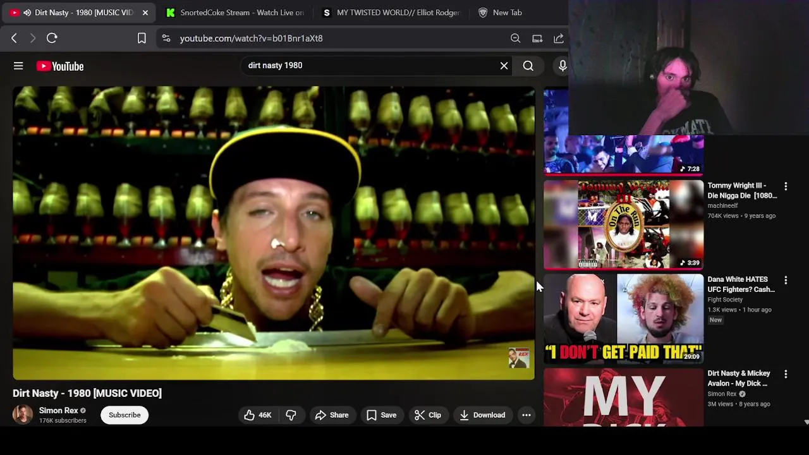Close the Dirt Nasty 1980 browser tab

pyautogui.click(x=145, y=13)
